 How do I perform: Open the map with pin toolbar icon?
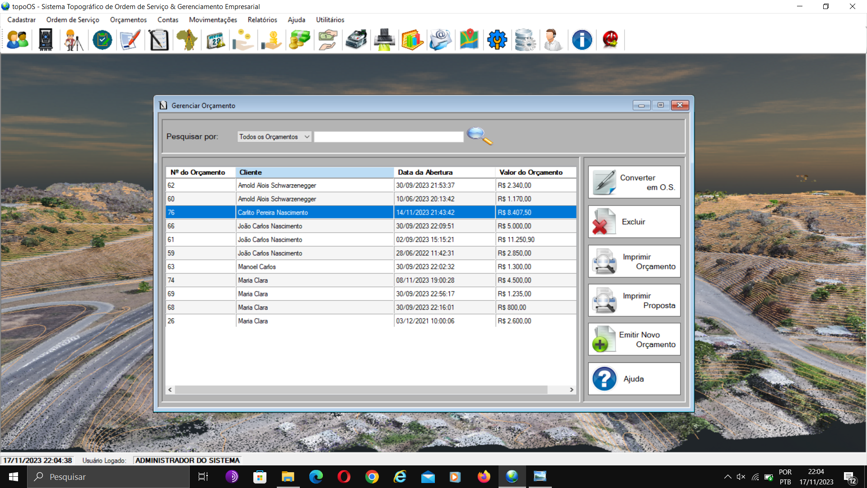469,40
